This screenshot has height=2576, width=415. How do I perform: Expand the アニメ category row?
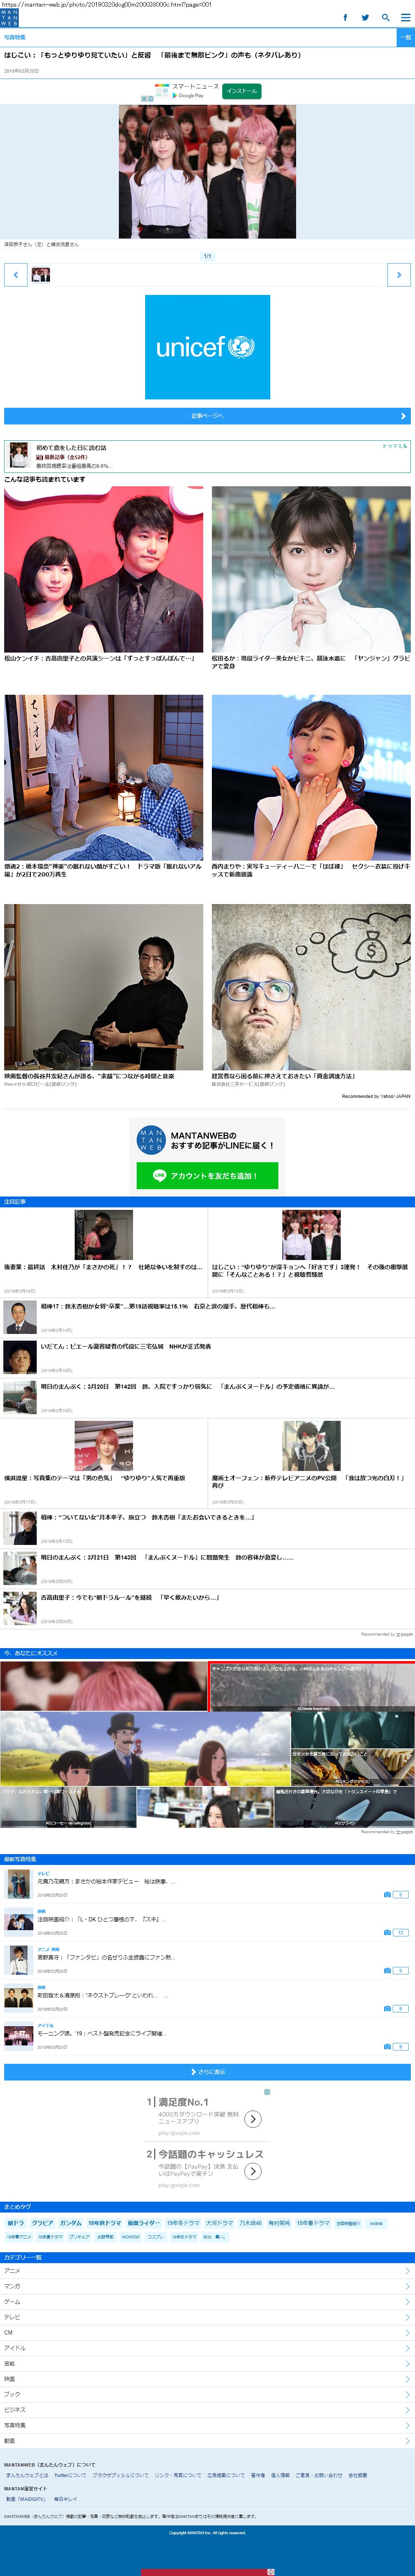(208, 2270)
